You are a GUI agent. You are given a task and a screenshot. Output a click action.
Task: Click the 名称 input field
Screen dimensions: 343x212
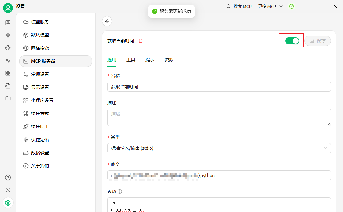pos(219,87)
